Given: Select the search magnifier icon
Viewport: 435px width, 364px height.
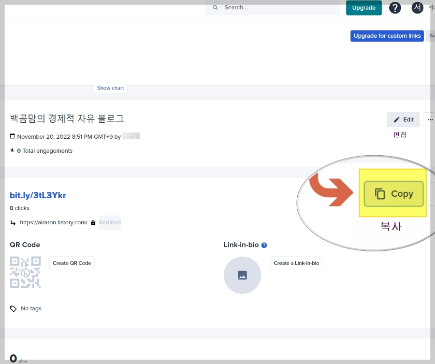Looking at the screenshot, I should (215, 8).
